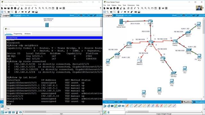
Task: Choose Network Devices category in device panel
Action: click(x=105, y=106)
